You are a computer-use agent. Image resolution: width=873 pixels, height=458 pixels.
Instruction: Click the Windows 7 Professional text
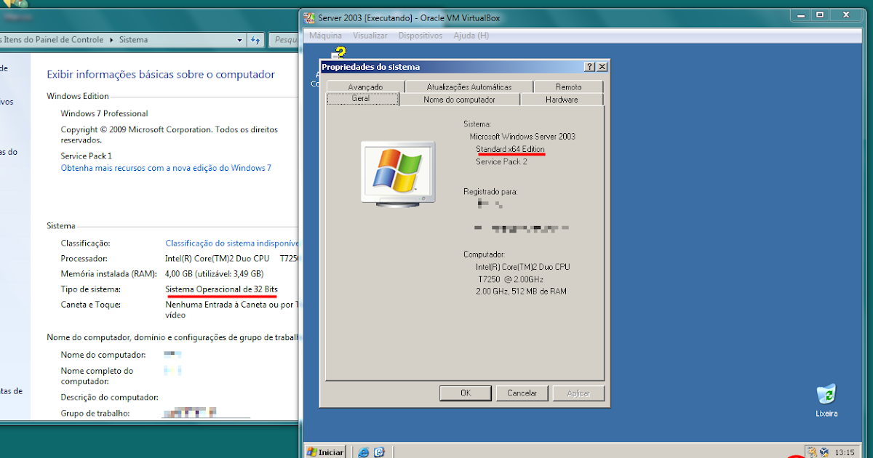104,113
